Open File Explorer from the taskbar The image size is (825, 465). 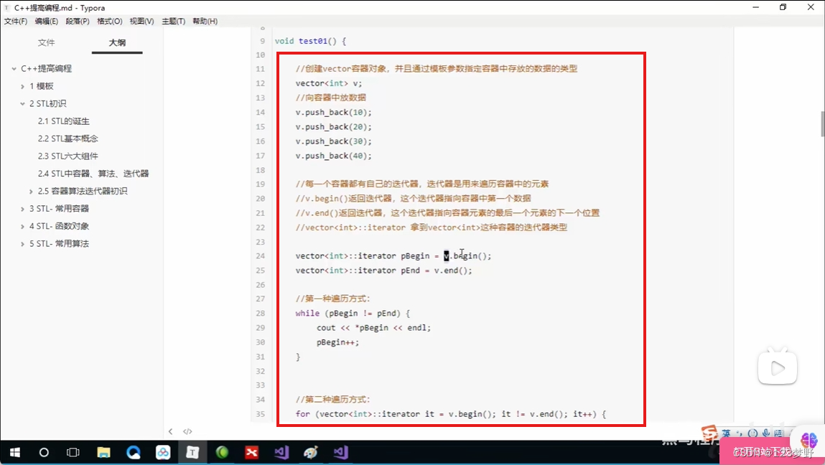click(x=103, y=452)
